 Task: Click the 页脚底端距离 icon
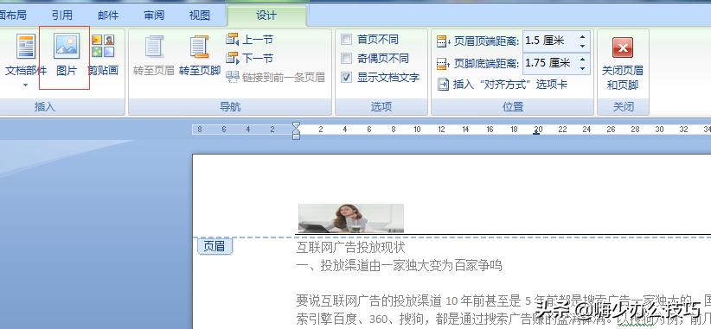tap(443, 64)
